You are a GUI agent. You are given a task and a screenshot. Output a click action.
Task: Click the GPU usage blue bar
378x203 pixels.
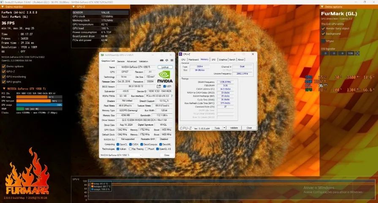click(39, 105)
